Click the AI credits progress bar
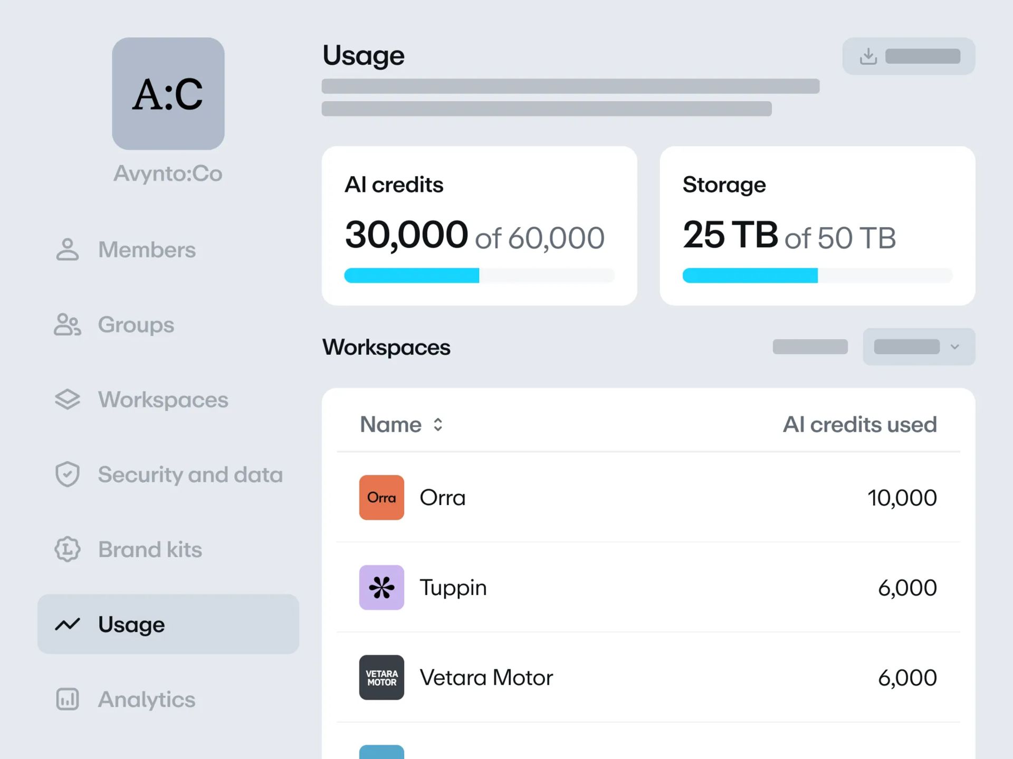Image resolution: width=1013 pixels, height=759 pixels. (x=479, y=276)
